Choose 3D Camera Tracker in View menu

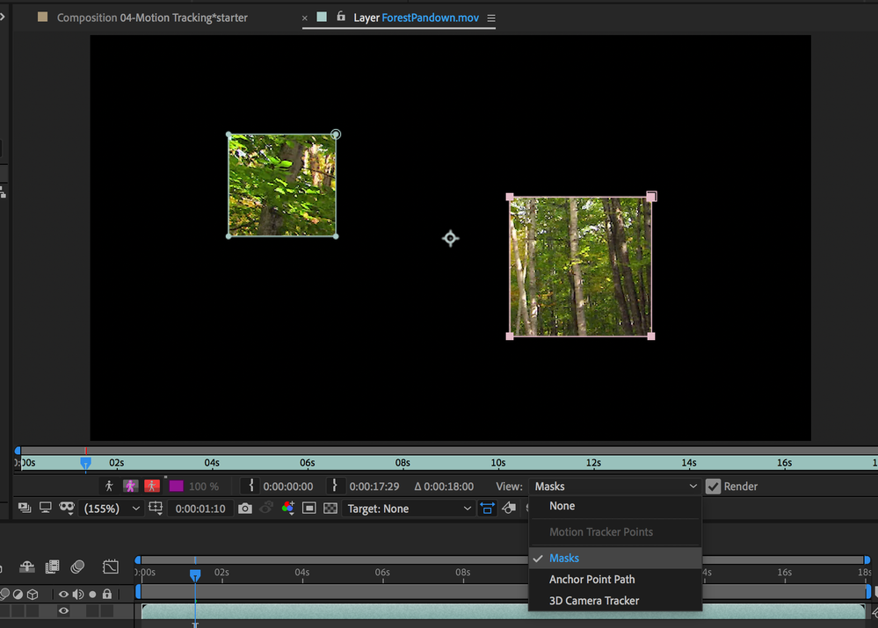click(x=615, y=601)
